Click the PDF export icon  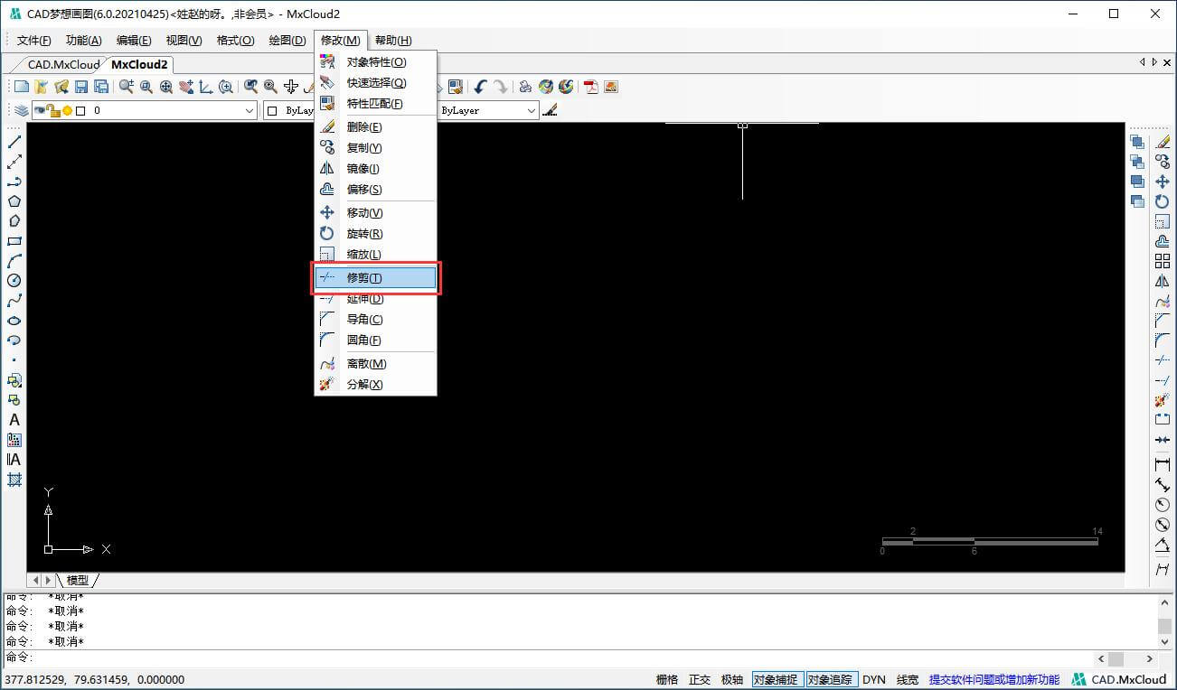pos(591,87)
